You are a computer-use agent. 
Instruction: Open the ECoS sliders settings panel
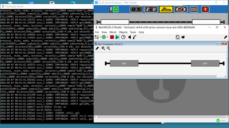pyautogui.click(x=194, y=10)
